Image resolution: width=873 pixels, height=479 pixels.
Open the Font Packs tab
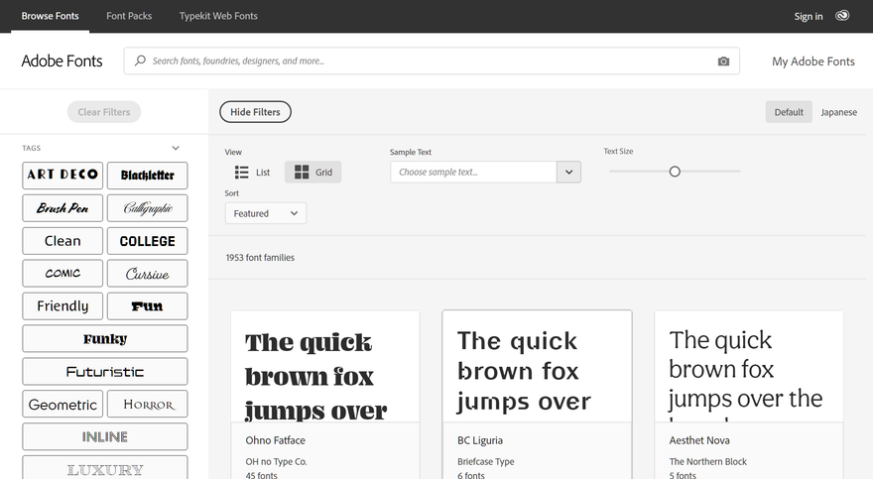[x=129, y=16]
